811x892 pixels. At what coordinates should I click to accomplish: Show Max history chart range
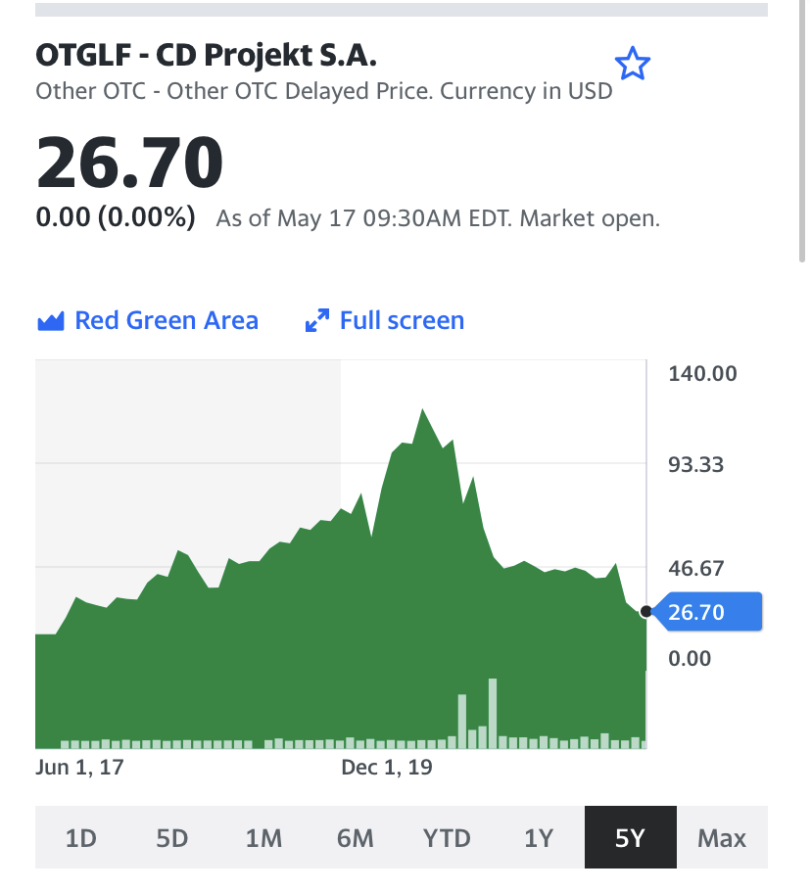722,838
